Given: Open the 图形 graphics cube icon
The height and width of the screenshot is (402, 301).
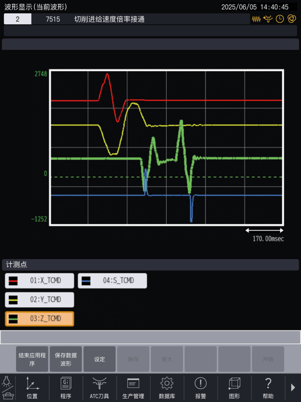Looking at the screenshot, I should 234,388.
